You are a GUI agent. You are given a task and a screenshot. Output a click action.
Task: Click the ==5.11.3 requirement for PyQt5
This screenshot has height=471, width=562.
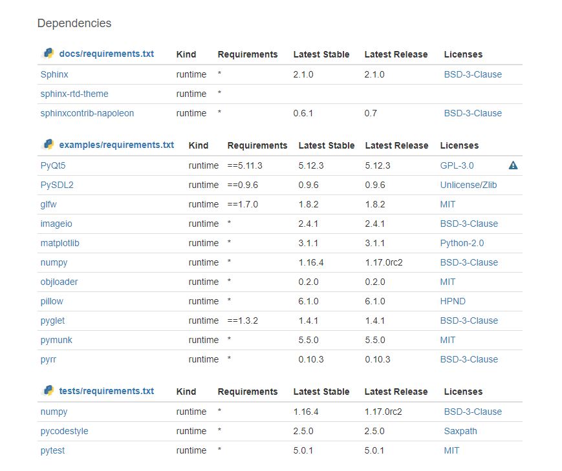[x=245, y=165]
